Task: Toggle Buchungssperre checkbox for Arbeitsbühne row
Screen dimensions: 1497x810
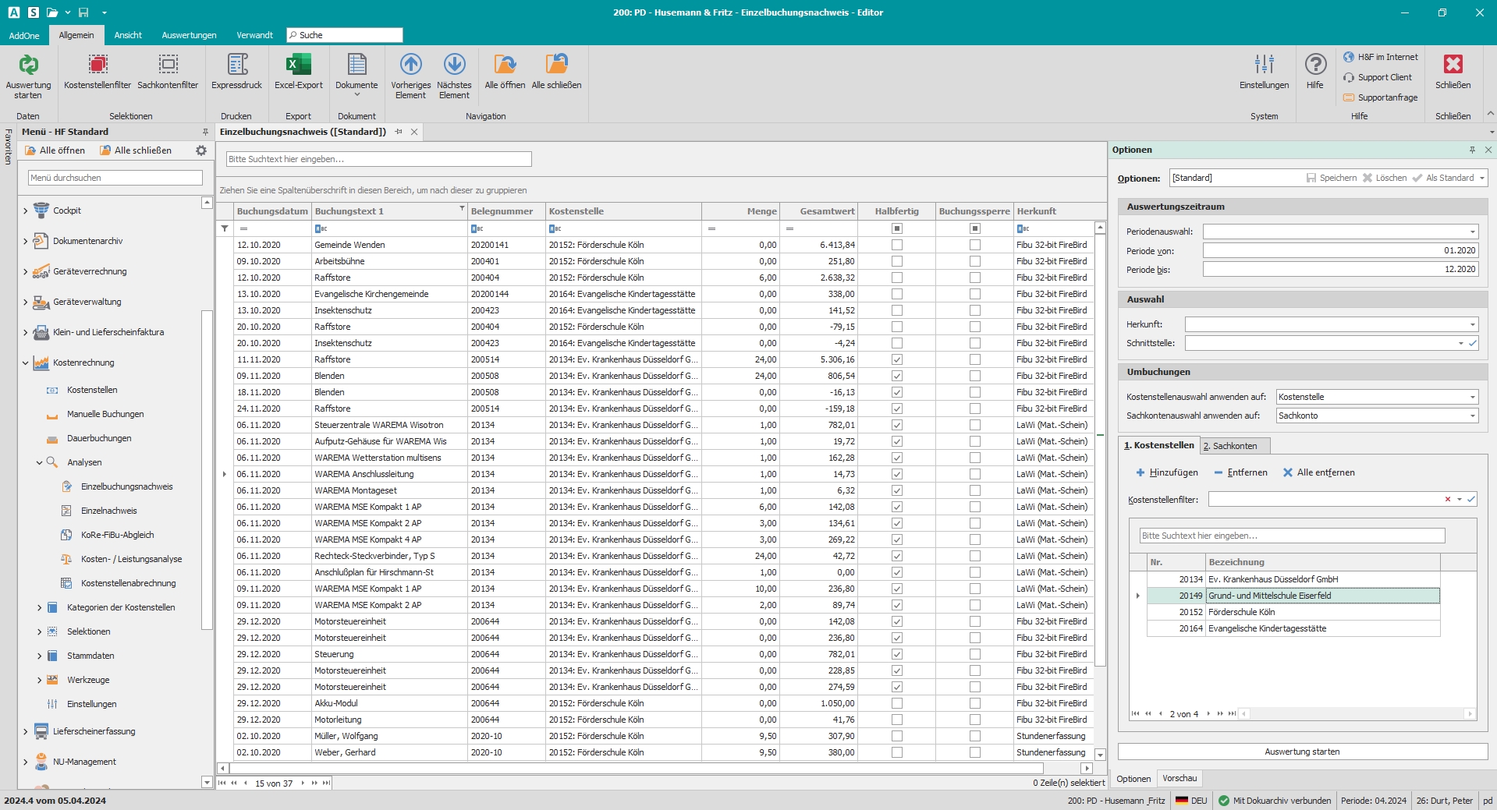Action: pyautogui.click(x=975, y=261)
